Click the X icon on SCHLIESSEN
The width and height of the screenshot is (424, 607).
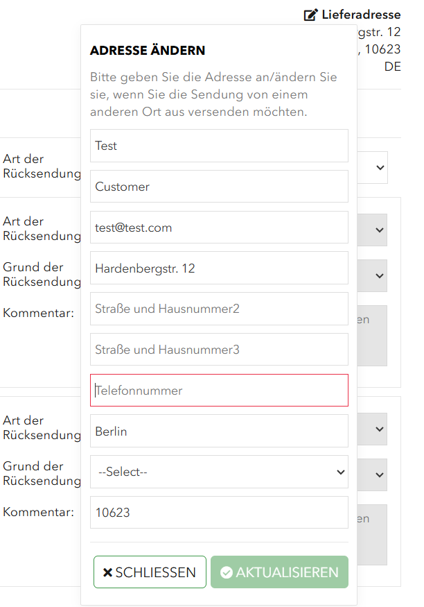pos(108,572)
